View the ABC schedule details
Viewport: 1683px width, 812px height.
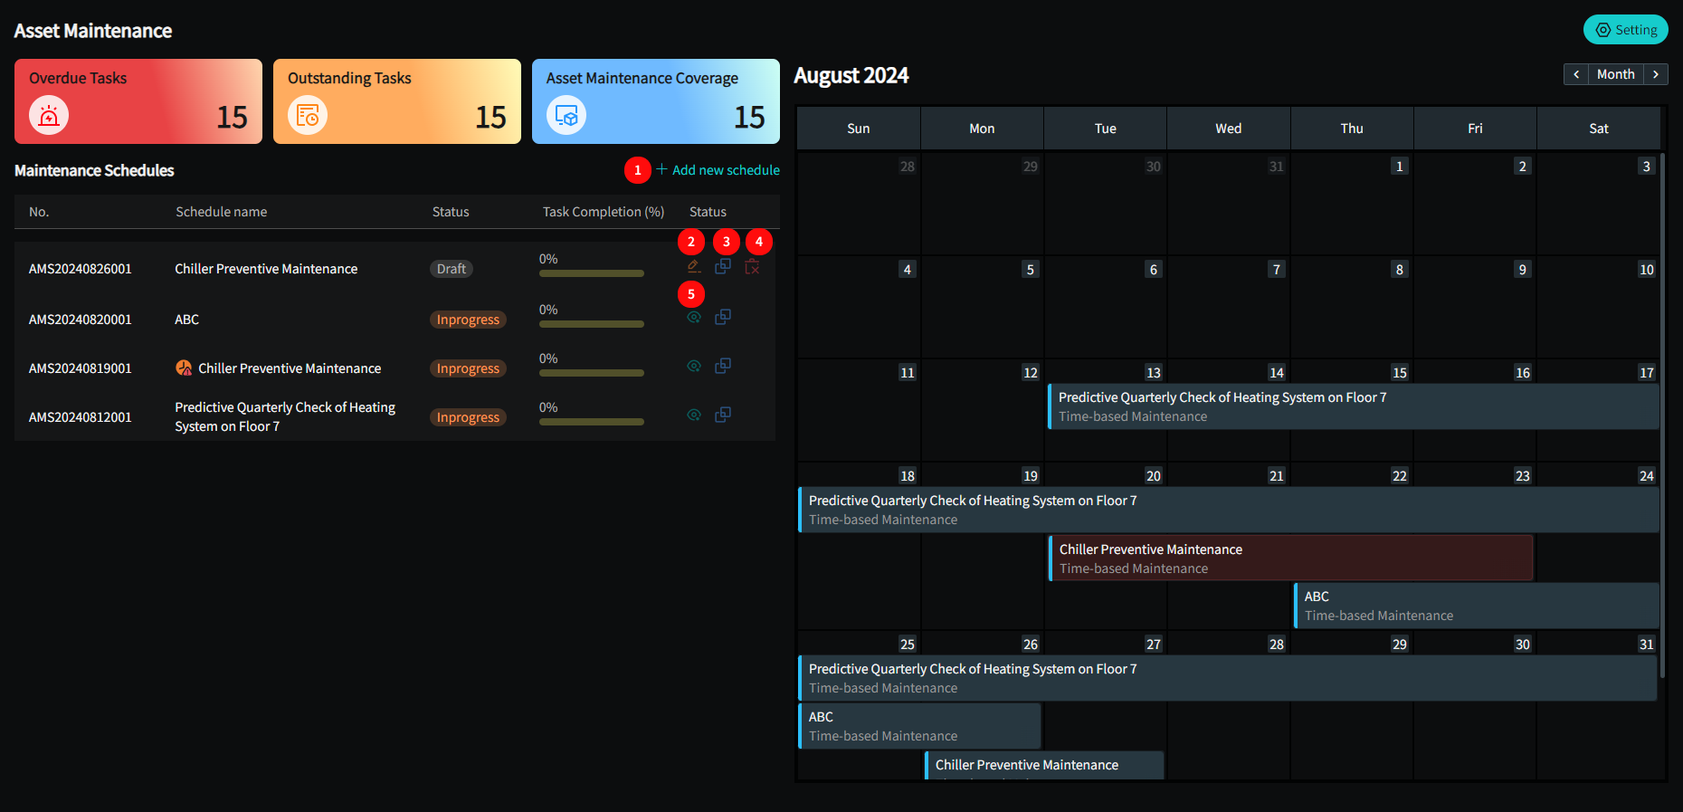[694, 318]
